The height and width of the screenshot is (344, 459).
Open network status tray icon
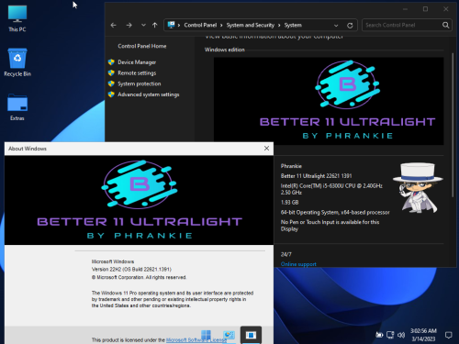[390, 335]
